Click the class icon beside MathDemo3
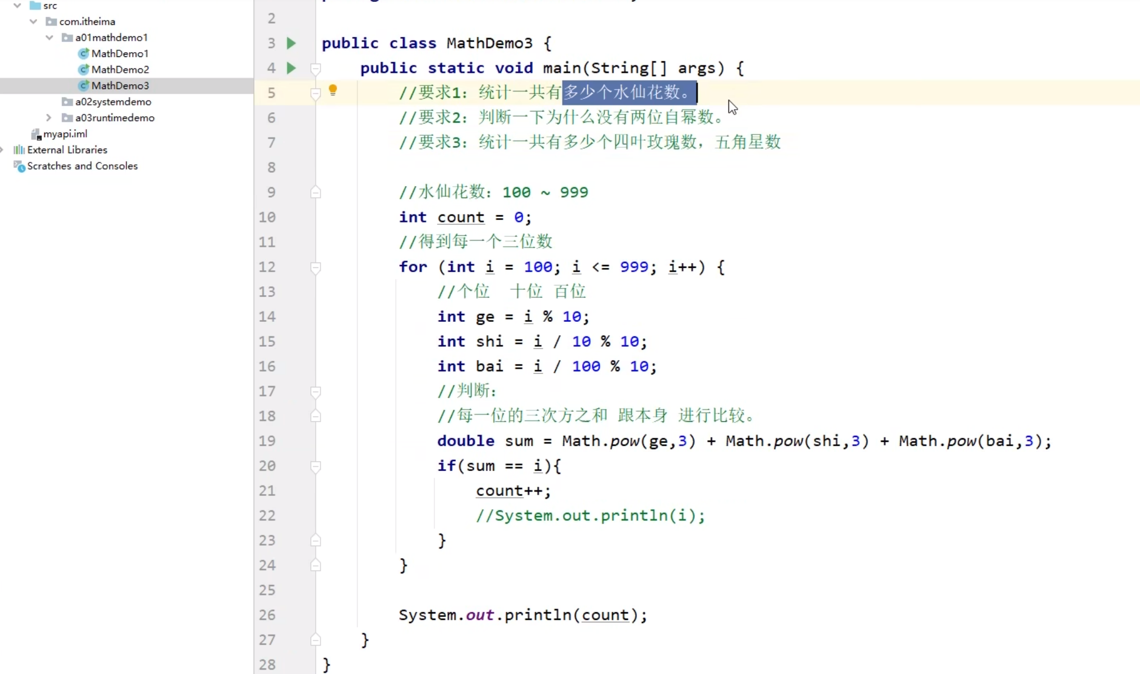This screenshot has height=674, width=1140. pos(83,85)
